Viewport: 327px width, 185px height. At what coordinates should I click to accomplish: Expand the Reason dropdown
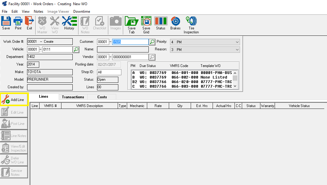237,50
